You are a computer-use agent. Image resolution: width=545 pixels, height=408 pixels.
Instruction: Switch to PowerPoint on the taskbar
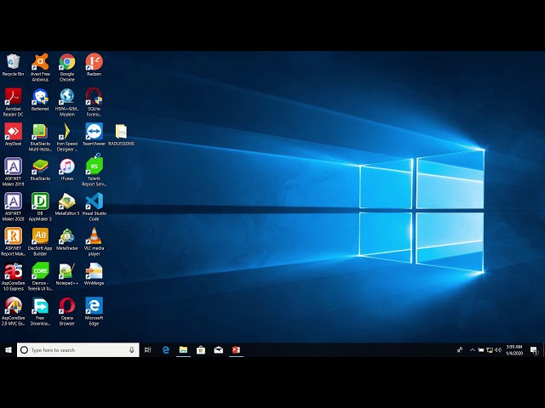pos(236,349)
